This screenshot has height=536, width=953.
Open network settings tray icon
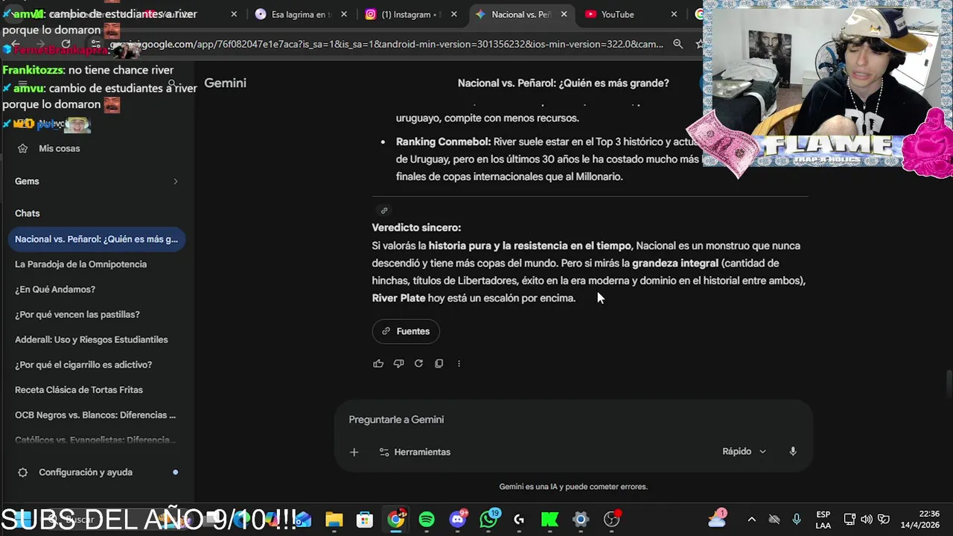850,520
